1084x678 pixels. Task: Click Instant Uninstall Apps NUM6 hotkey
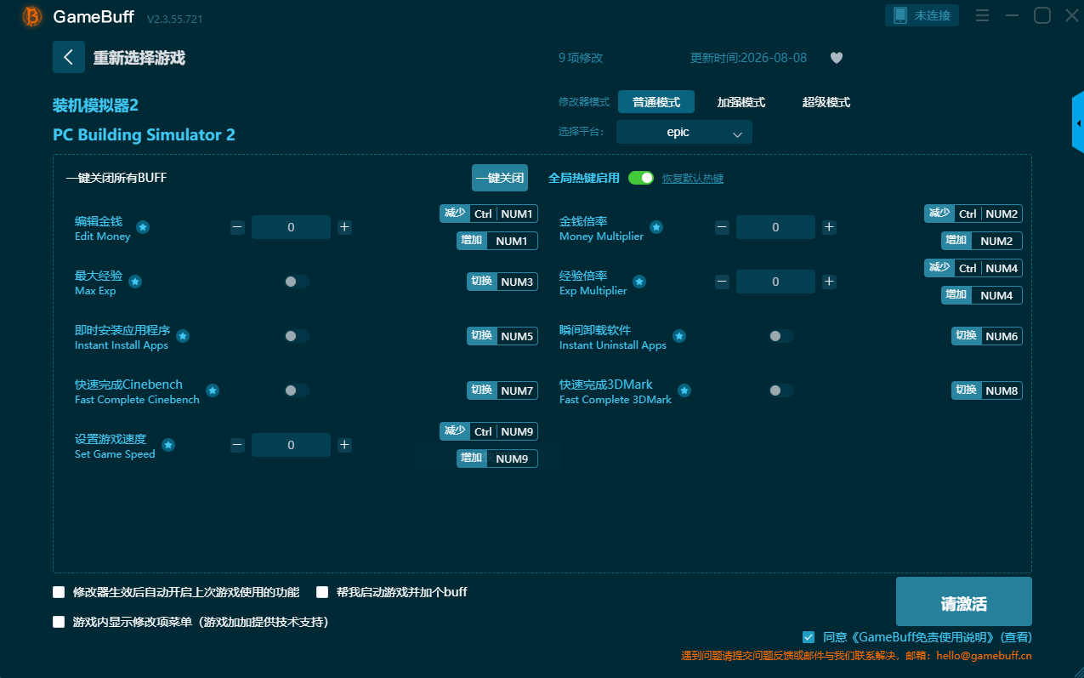pos(987,336)
